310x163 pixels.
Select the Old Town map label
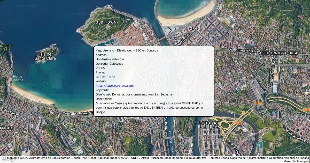(x=106, y=23)
